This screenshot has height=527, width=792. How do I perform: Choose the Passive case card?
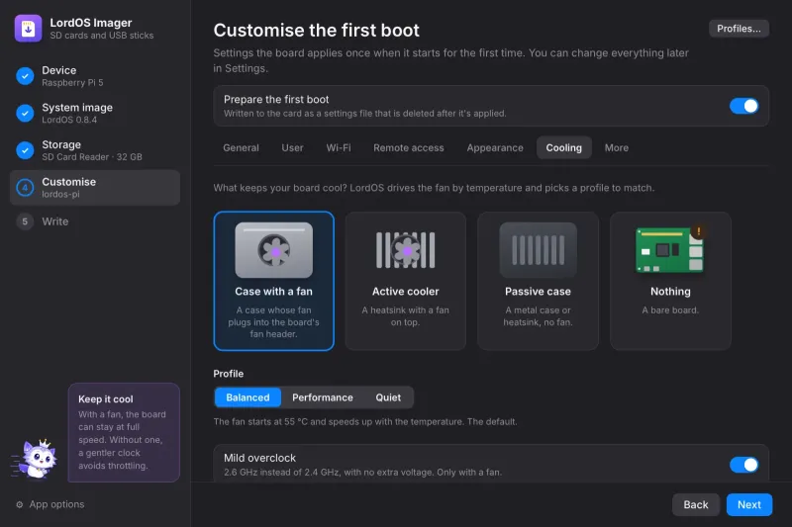[x=538, y=281]
